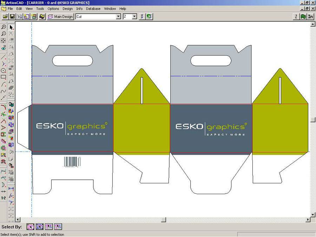316x237 pixels.
Task: Click the Scale to Fit tool
Action: (x=4, y=40)
